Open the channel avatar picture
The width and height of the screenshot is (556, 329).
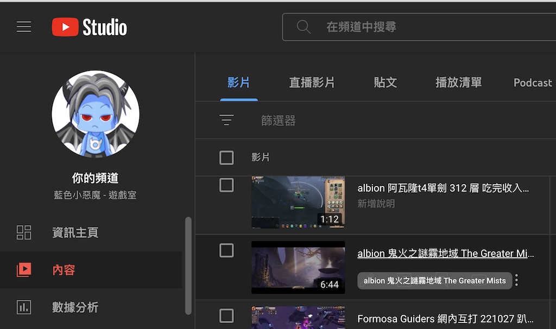click(96, 114)
